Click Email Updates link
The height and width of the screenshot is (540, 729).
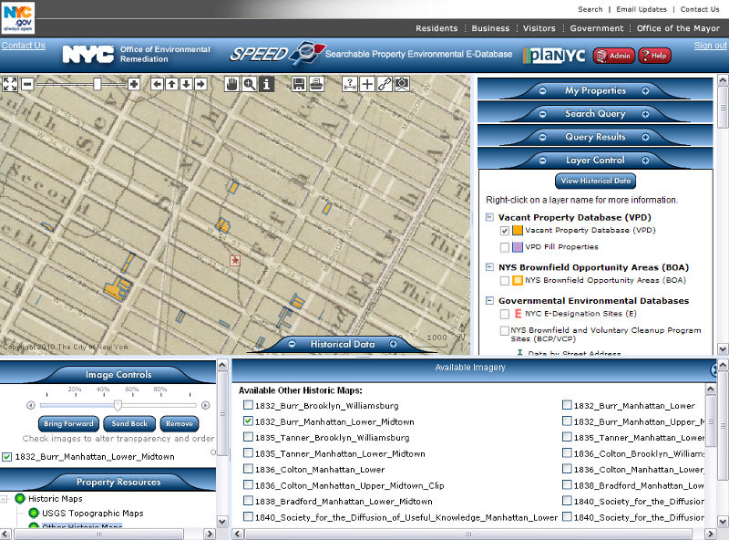[x=642, y=9]
